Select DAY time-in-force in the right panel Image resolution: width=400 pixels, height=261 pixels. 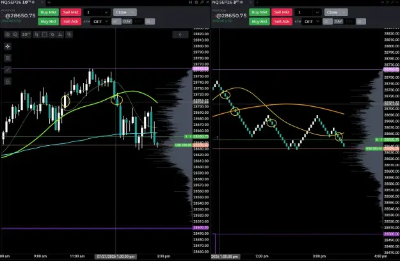[x=338, y=21]
